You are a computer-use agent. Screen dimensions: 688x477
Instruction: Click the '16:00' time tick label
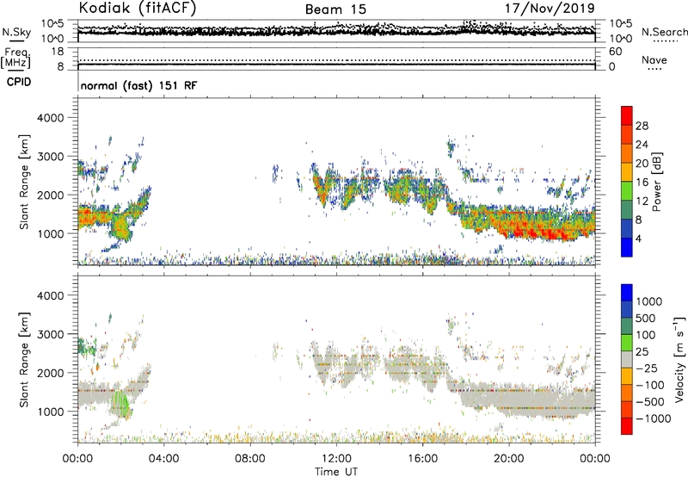click(x=422, y=459)
